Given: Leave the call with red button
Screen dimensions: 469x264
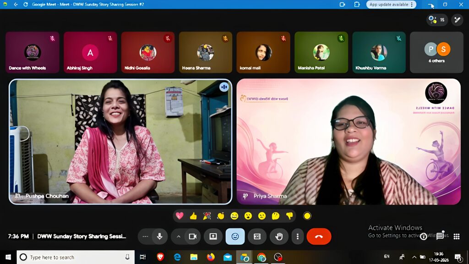Looking at the screenshot, I should (319, 236).
